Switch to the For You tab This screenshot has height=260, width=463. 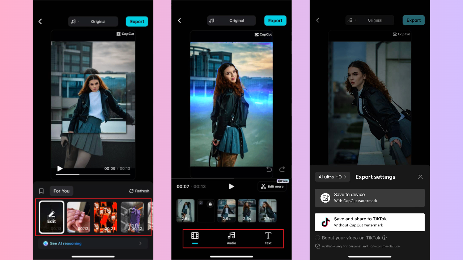coord(61,191)
